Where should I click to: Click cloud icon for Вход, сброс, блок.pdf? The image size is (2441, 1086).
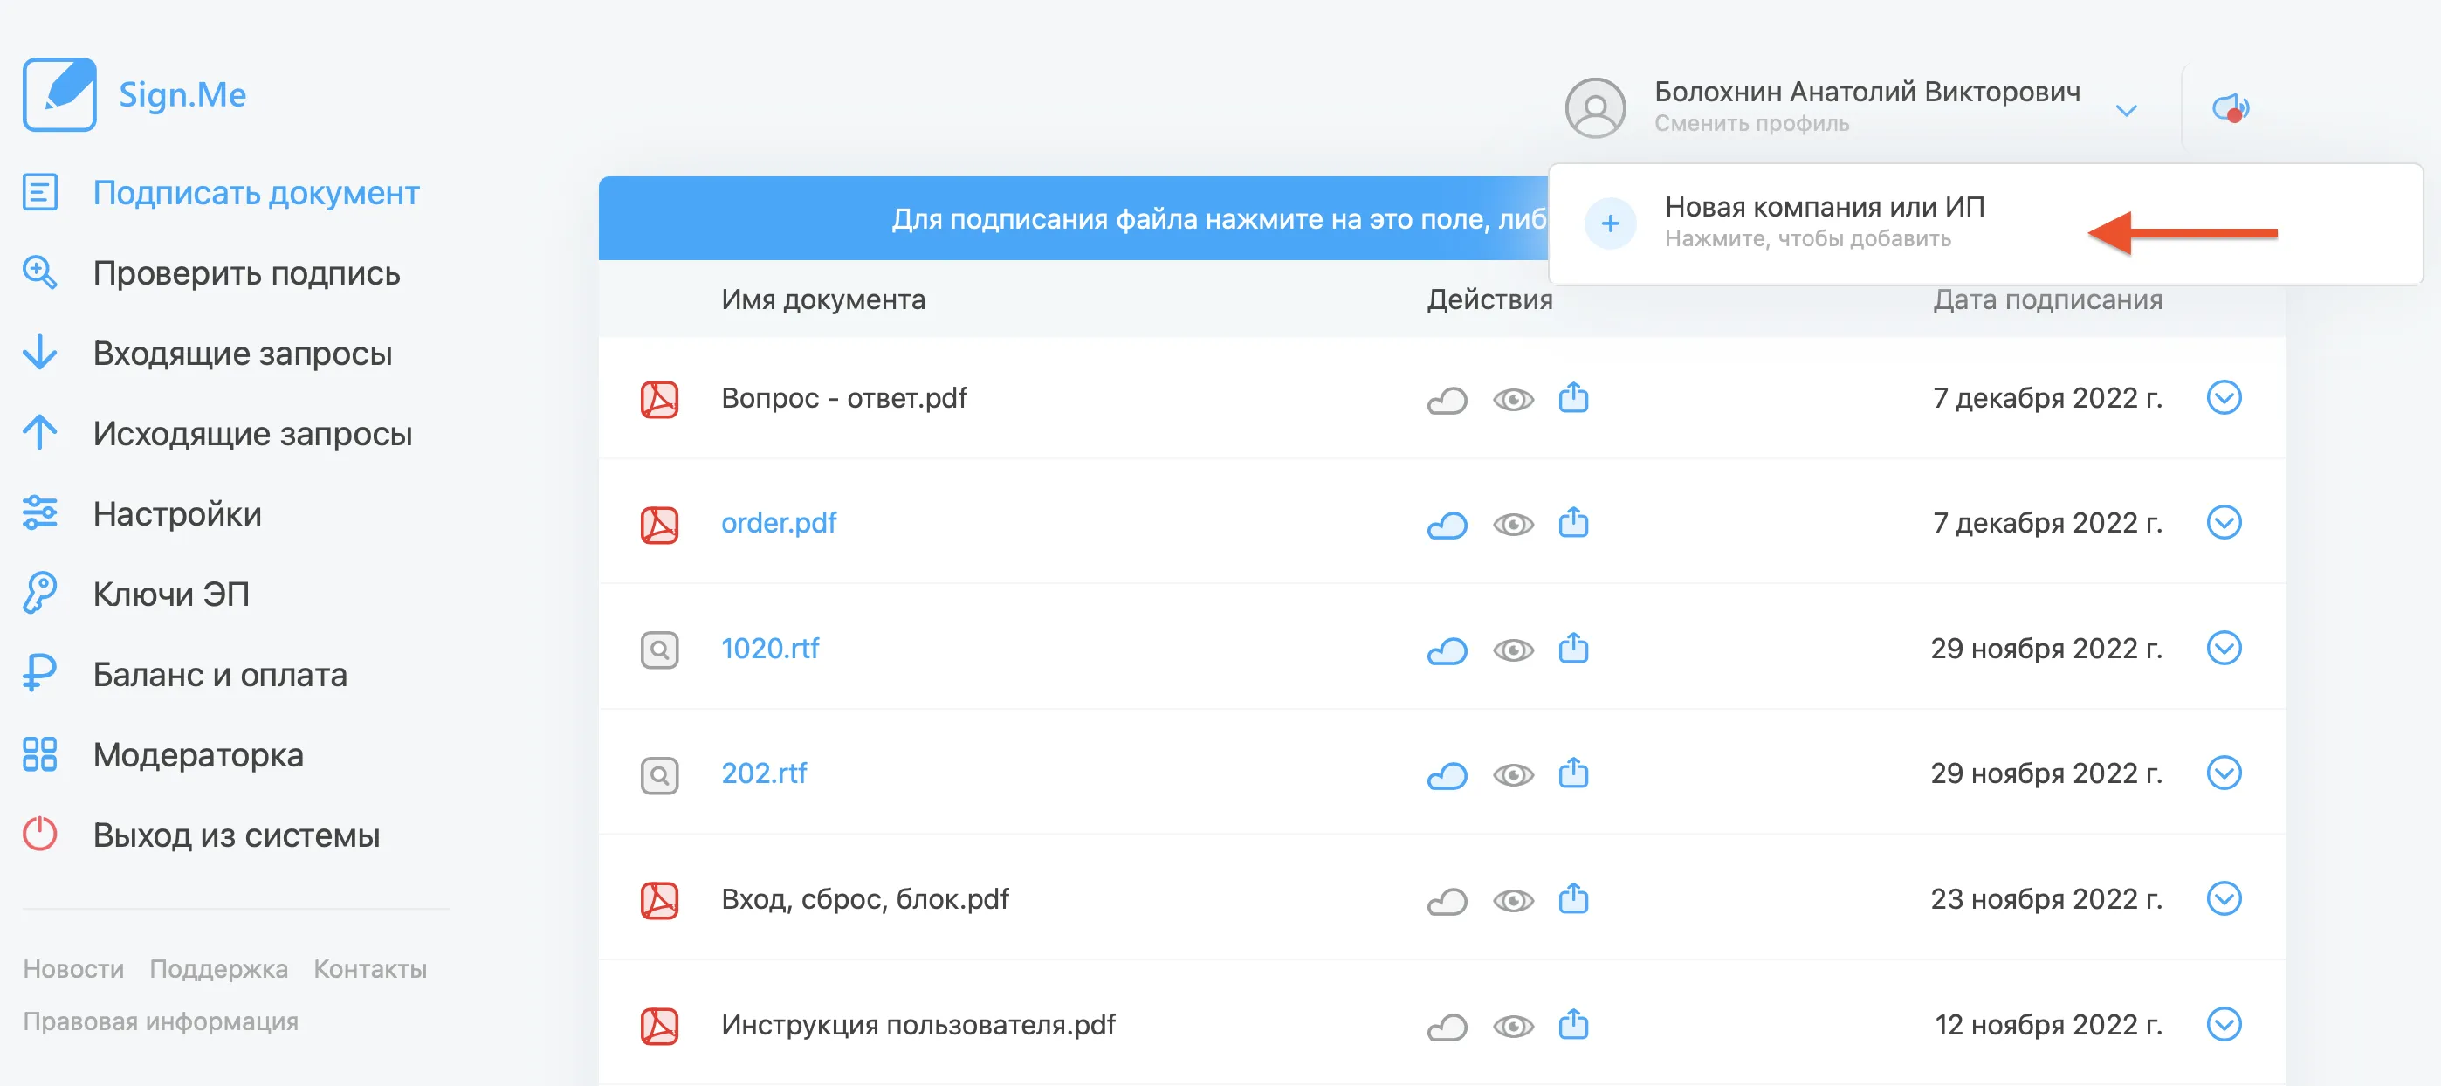point(1447,900)
